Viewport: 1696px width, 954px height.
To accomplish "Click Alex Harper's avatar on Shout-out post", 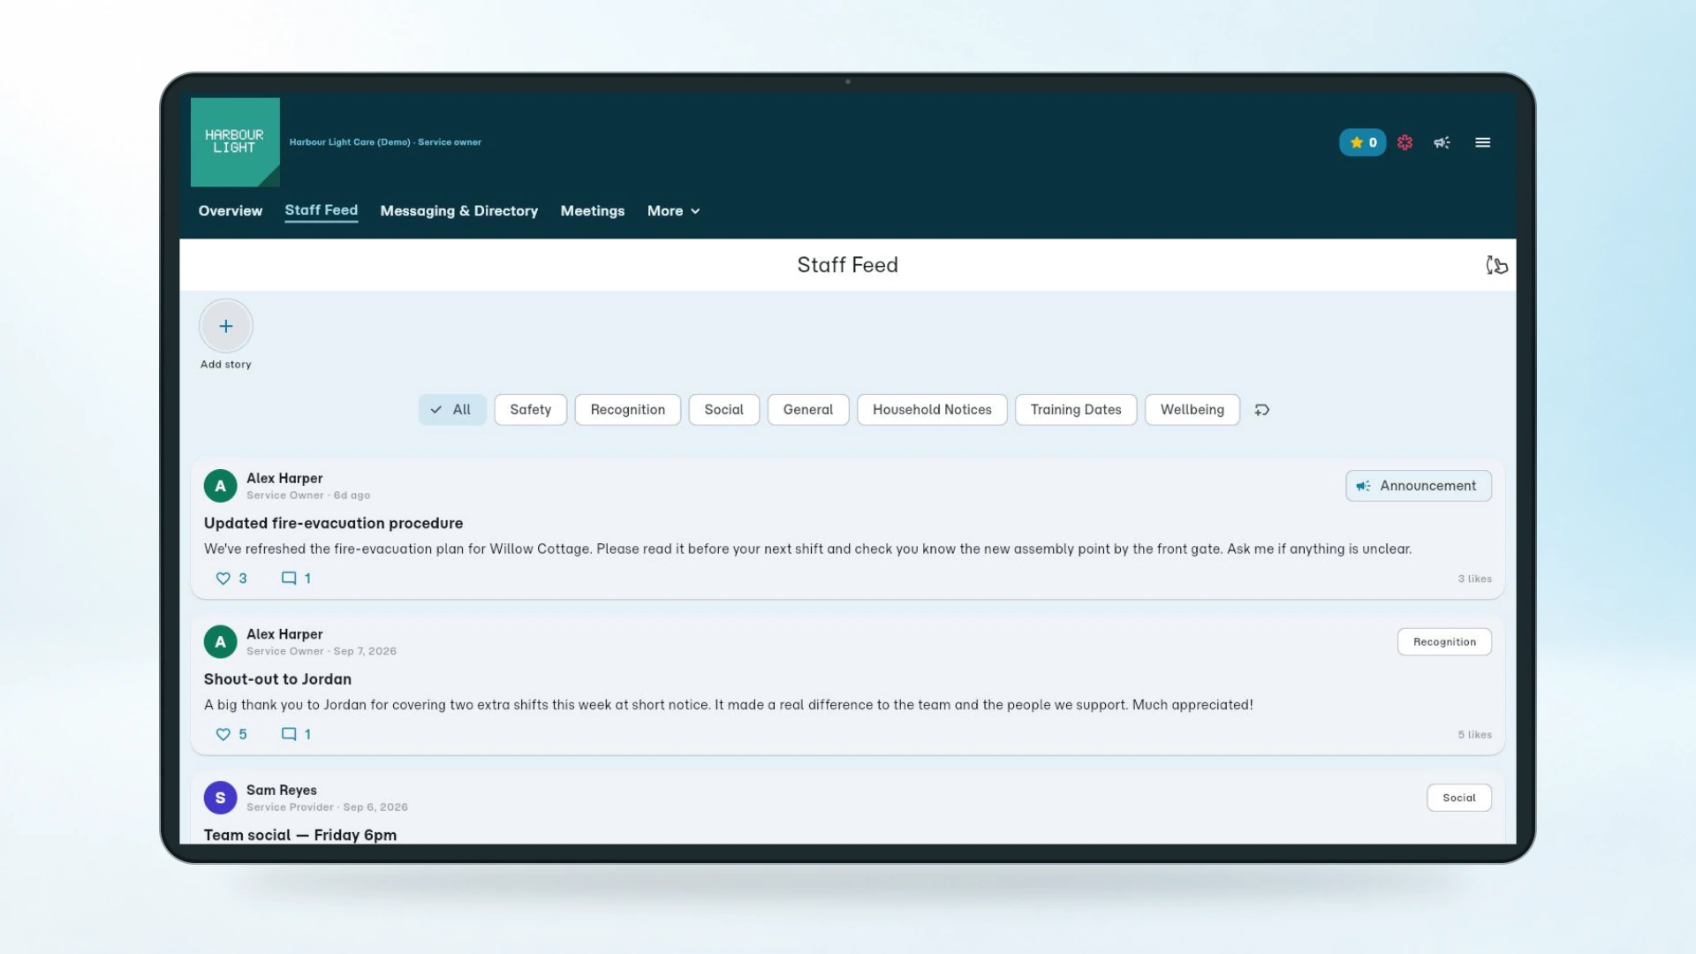I will (220, 642).
